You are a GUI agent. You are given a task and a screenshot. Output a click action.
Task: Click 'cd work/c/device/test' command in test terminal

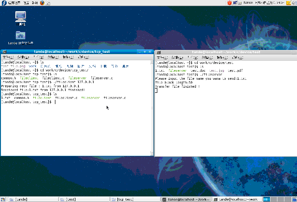214,63
